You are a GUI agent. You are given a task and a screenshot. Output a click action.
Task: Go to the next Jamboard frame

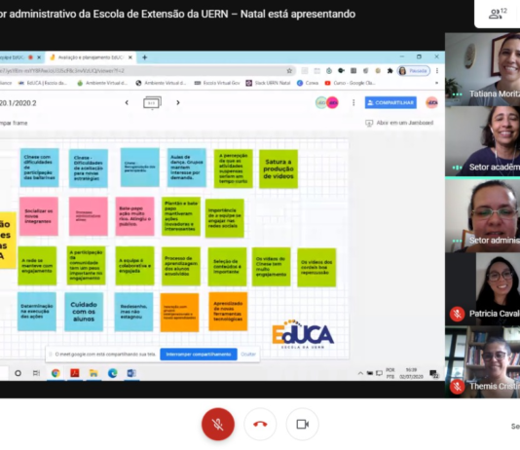coord(178,103)
